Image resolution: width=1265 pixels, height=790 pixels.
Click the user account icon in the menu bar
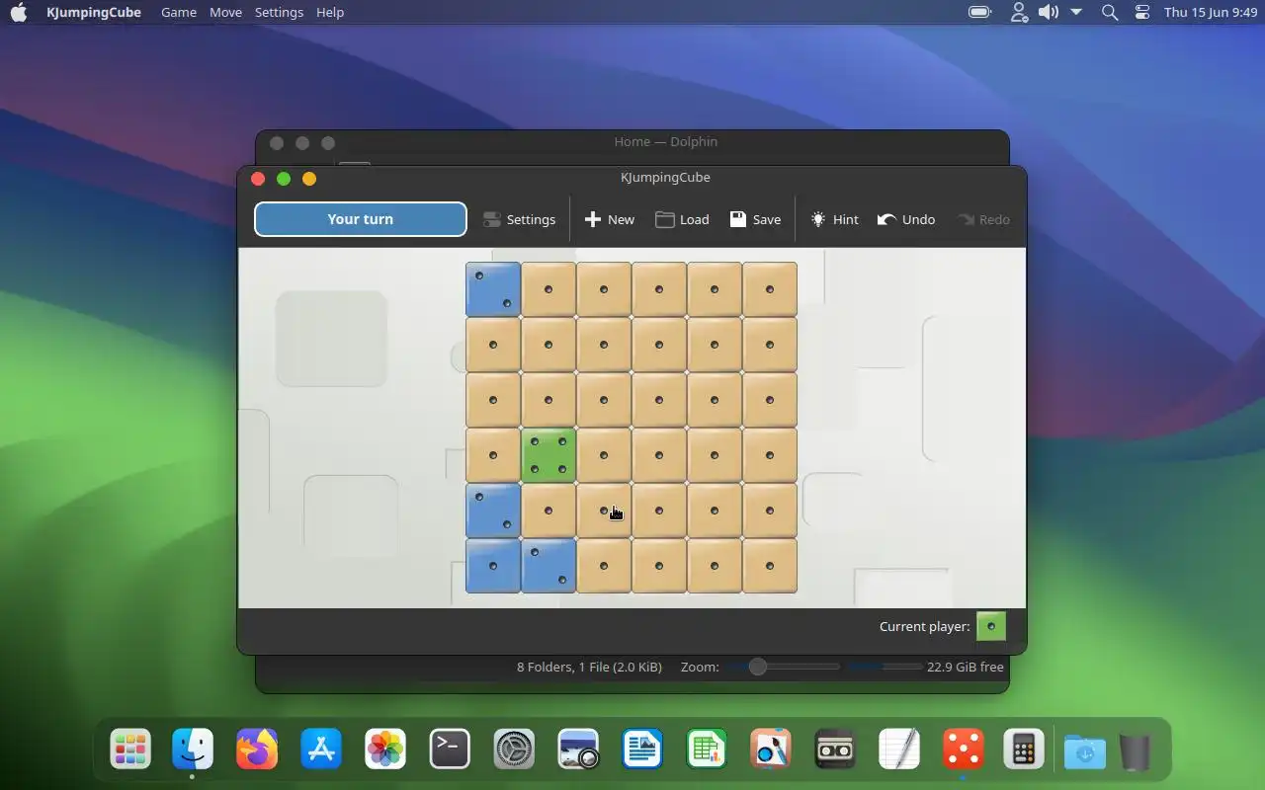click(x=1019, y=12)
